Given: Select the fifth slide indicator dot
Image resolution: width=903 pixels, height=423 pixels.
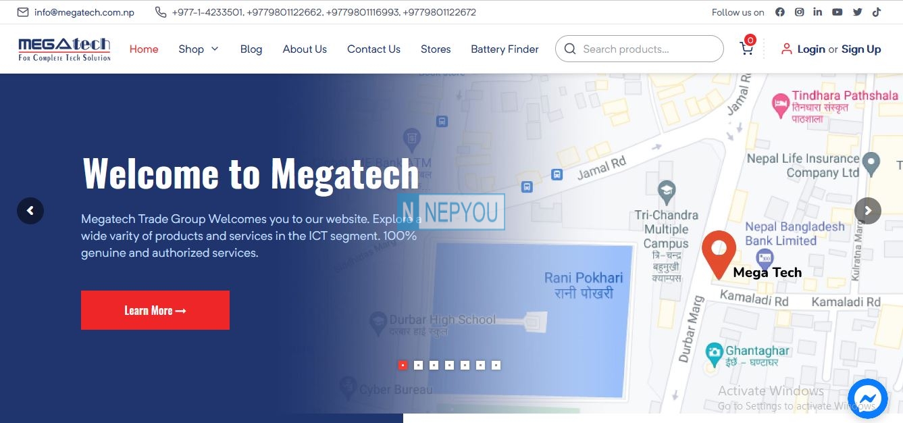Looking at the screenshot, I should click(x=465, y=365).
